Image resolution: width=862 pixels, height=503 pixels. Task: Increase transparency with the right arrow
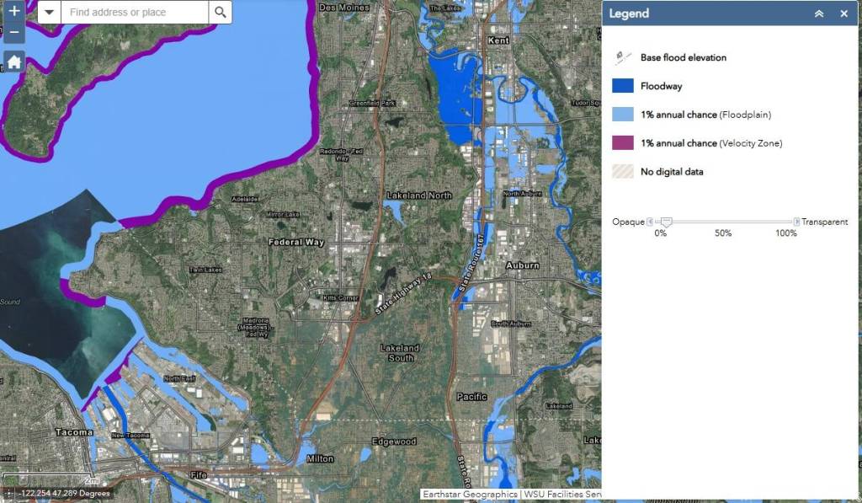796,222
